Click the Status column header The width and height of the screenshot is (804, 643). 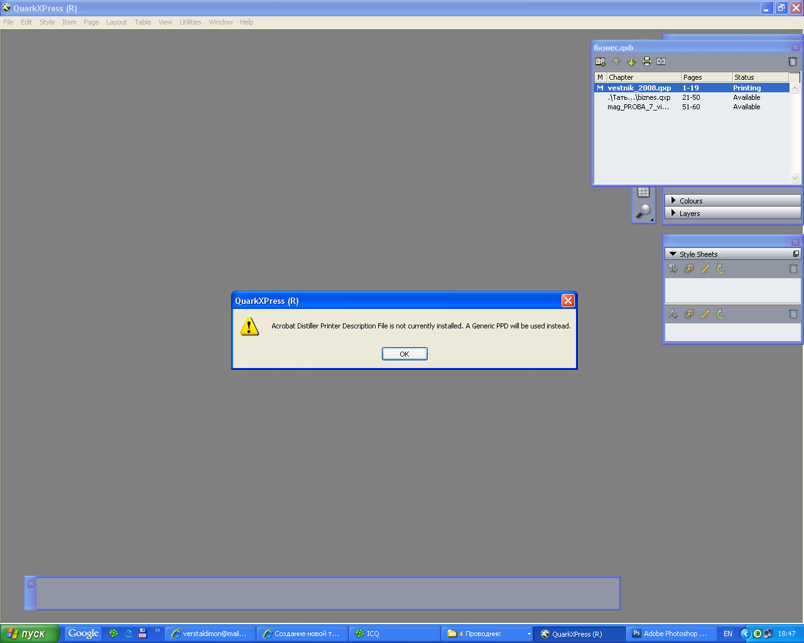[x=761, y=77]
